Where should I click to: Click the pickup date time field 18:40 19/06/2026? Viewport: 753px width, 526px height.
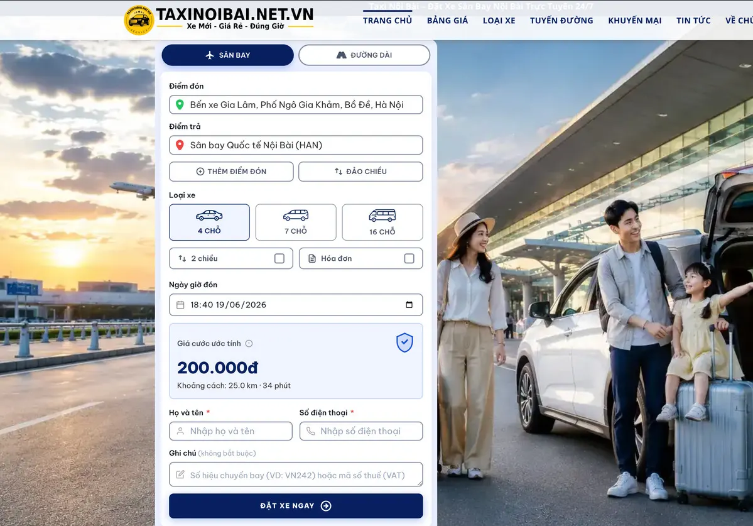point(296,305)
